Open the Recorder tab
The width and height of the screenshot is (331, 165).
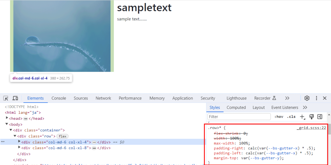(265, 98)
